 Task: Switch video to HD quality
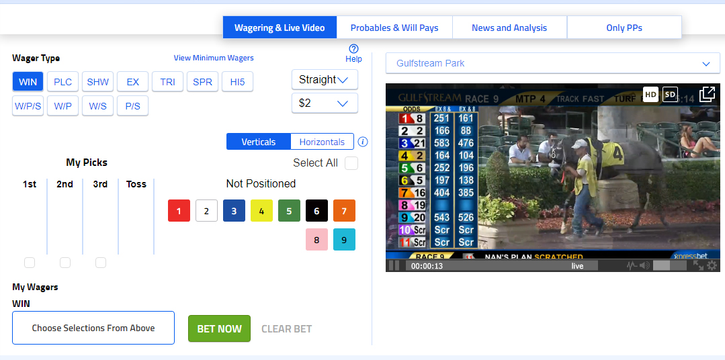650,95
